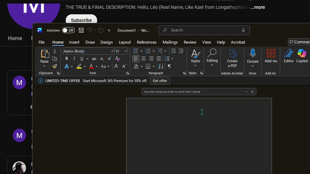Apply yellow text highlight color
The width and height of the screenshot is (310, 174).
[x=79, y=66]
